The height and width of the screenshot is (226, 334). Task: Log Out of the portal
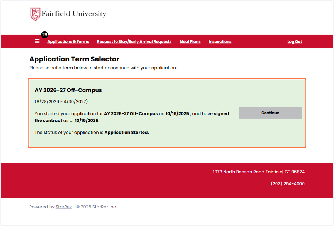point(294,41)
